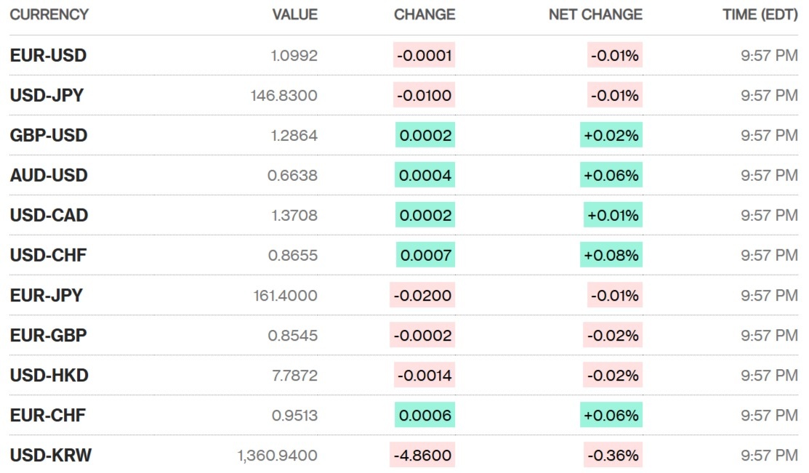
Task: Select the USD-KRW currency link
Action: click(50, 456)
